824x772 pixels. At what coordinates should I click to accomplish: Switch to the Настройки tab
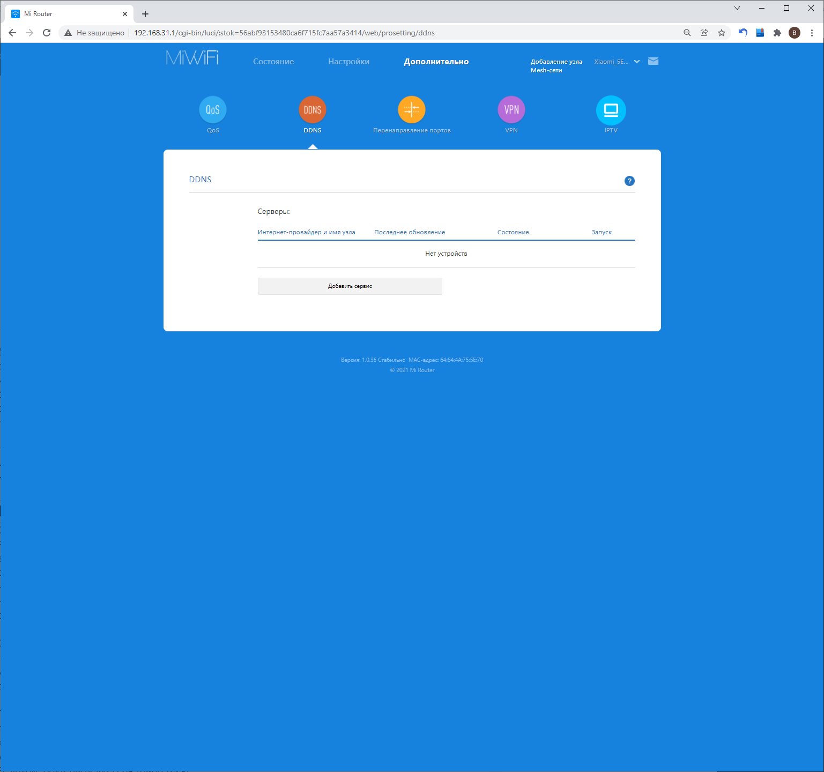pos(349,62)
